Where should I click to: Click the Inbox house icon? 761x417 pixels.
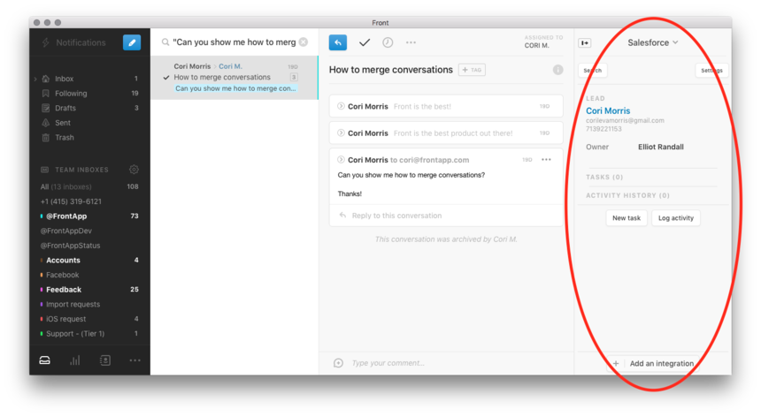[x=46, y=79]
